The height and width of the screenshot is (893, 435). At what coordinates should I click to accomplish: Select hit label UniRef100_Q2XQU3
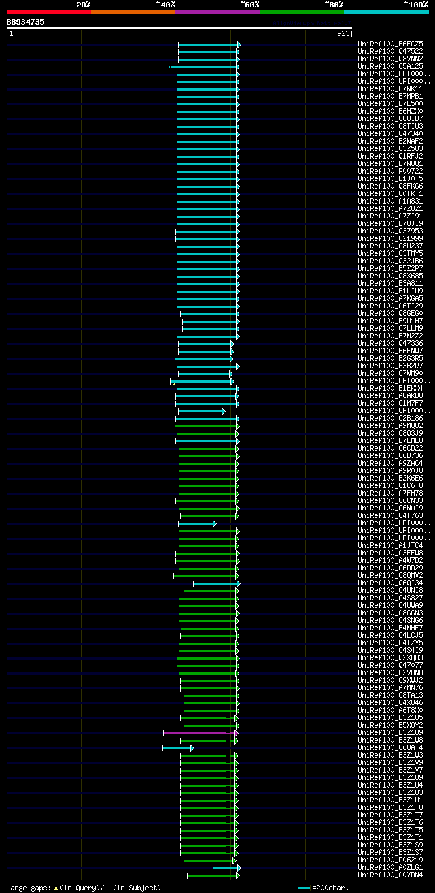391,657
